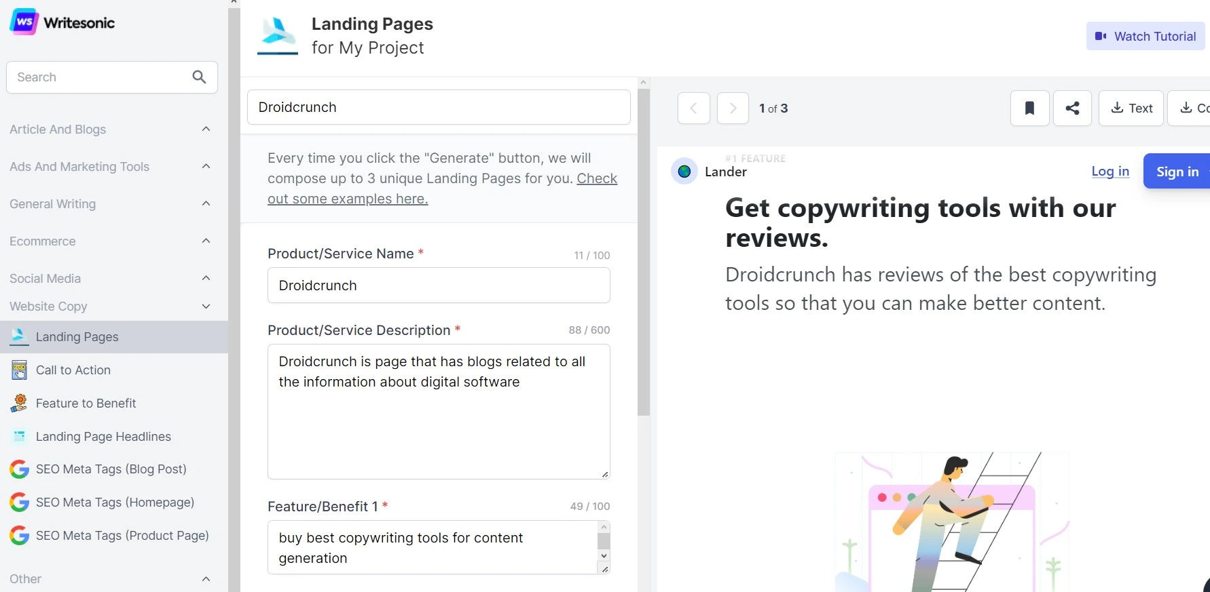Click the Feature to Benefit icon

click(x=19, y=403)
